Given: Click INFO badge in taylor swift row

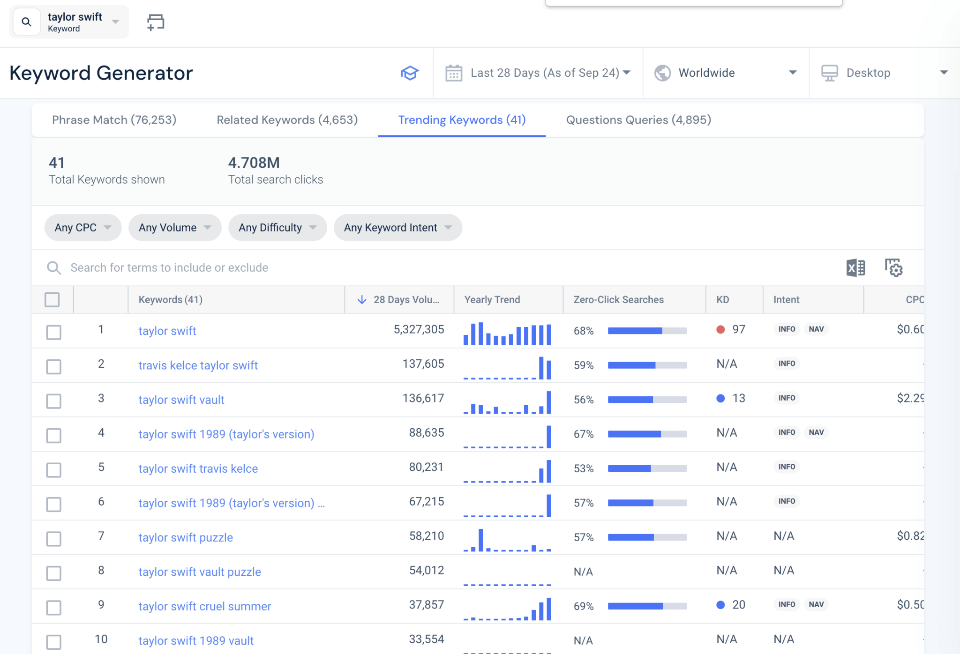Looking at the screenshot, I should (787, 329).
